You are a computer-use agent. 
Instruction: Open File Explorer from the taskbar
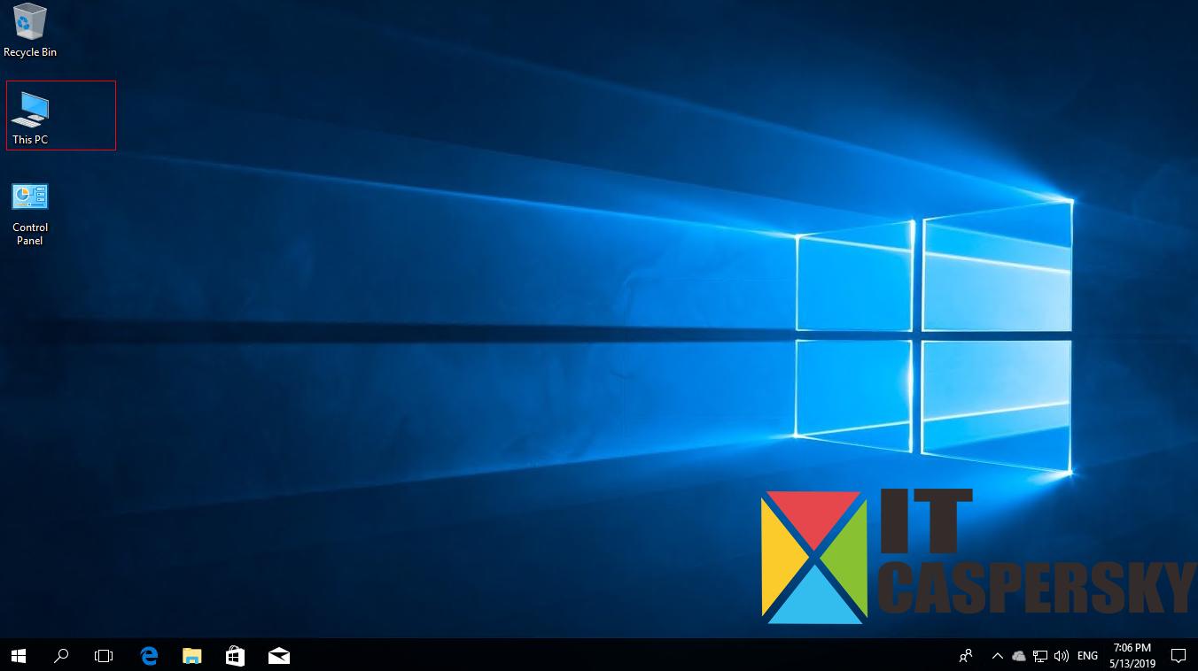coord(192,656)
